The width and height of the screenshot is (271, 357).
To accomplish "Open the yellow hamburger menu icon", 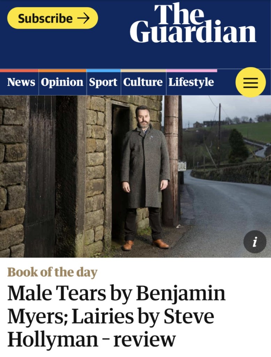I will coord(250,82).
